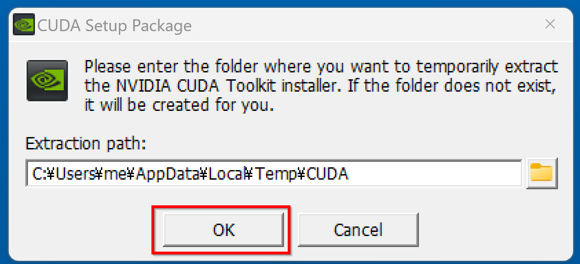This screenshot has height=264, width=580.
Task: Place cursor after "CUDA" at the path end
Action: tap(349, 174)
